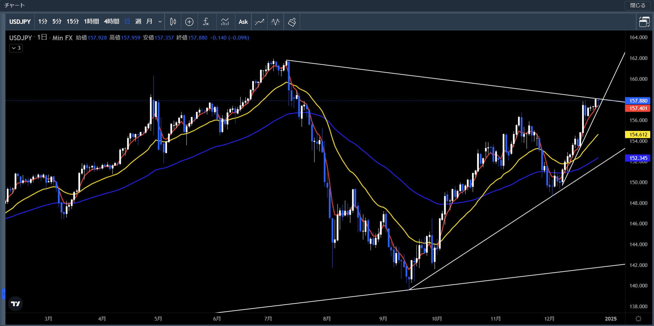Open the fx indicators menu
Image resolution: width=654 pixels, height=326 pixels.
click(x=206, y=22)
